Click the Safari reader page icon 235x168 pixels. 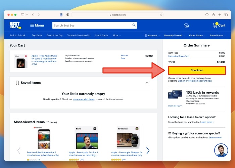click(x=61, y=15)
